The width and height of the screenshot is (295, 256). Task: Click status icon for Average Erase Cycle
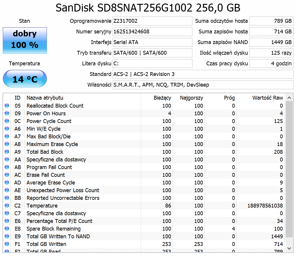[7, 182]
